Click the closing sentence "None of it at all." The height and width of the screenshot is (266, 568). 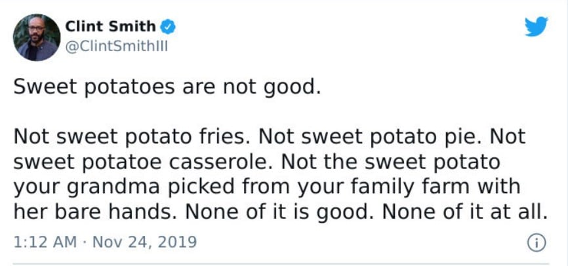pyautogui.click(x=465, y=212)
